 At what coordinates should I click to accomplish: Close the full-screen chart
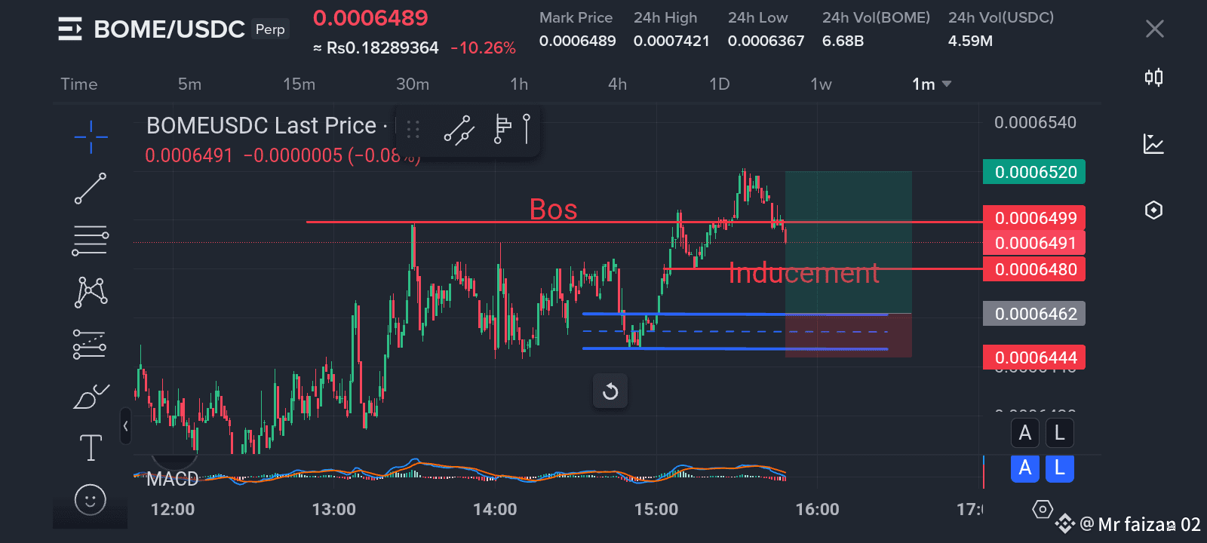(1154, 29)
